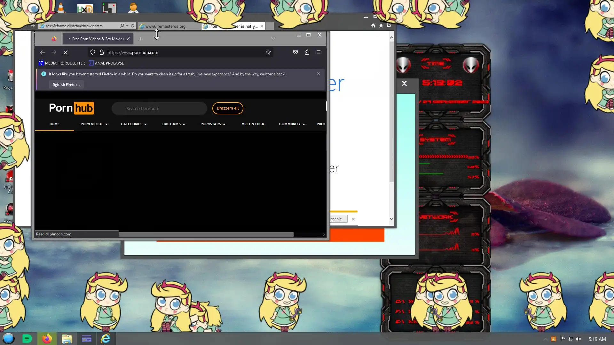Open the Save to Pocket icon
Image resolution: width=614 pixels, height=345 pixels.
click(x=295, y=52)
